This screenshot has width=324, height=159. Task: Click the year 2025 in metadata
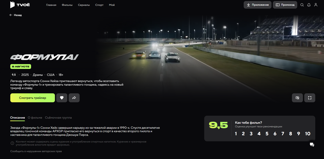(25, 75)
